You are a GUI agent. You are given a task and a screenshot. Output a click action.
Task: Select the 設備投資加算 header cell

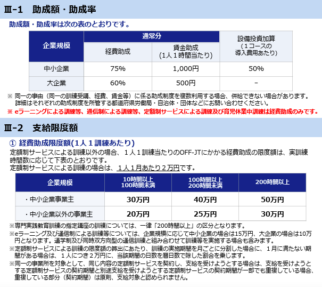(x=256, y=45)
